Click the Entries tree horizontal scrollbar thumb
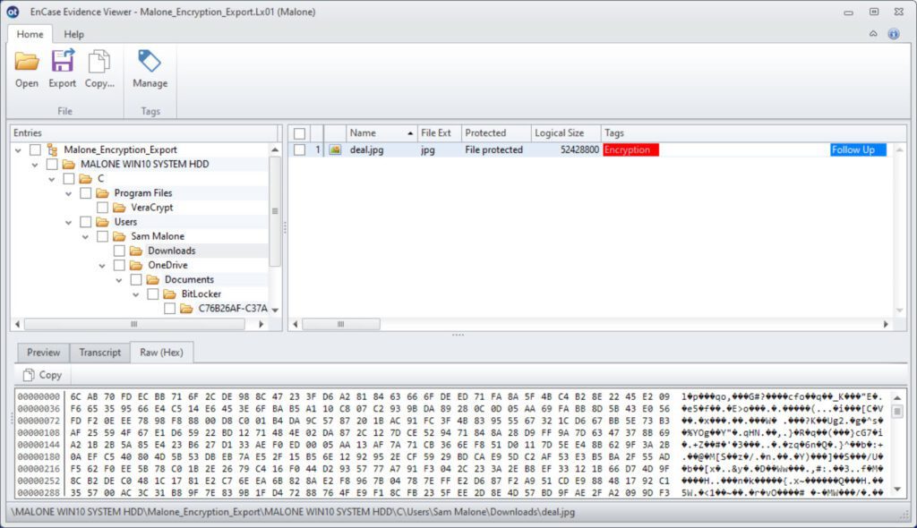 point(134,324)
